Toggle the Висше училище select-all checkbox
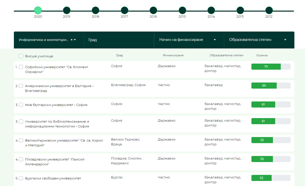This screenshot has height=186, width=305. pos(21,56)
